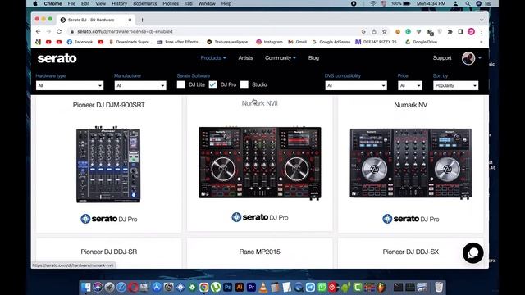Launch VLC from the dock
The image size is (525, 295).
[x=263, y=287]
